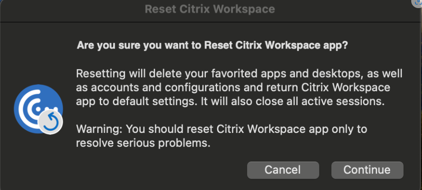Click the 'as accounts and configurations' text line

coord(233,88)
